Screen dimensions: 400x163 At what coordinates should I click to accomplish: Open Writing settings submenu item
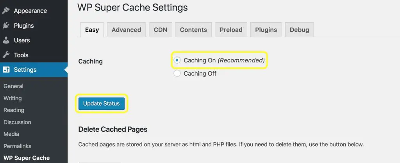[12, 98]
